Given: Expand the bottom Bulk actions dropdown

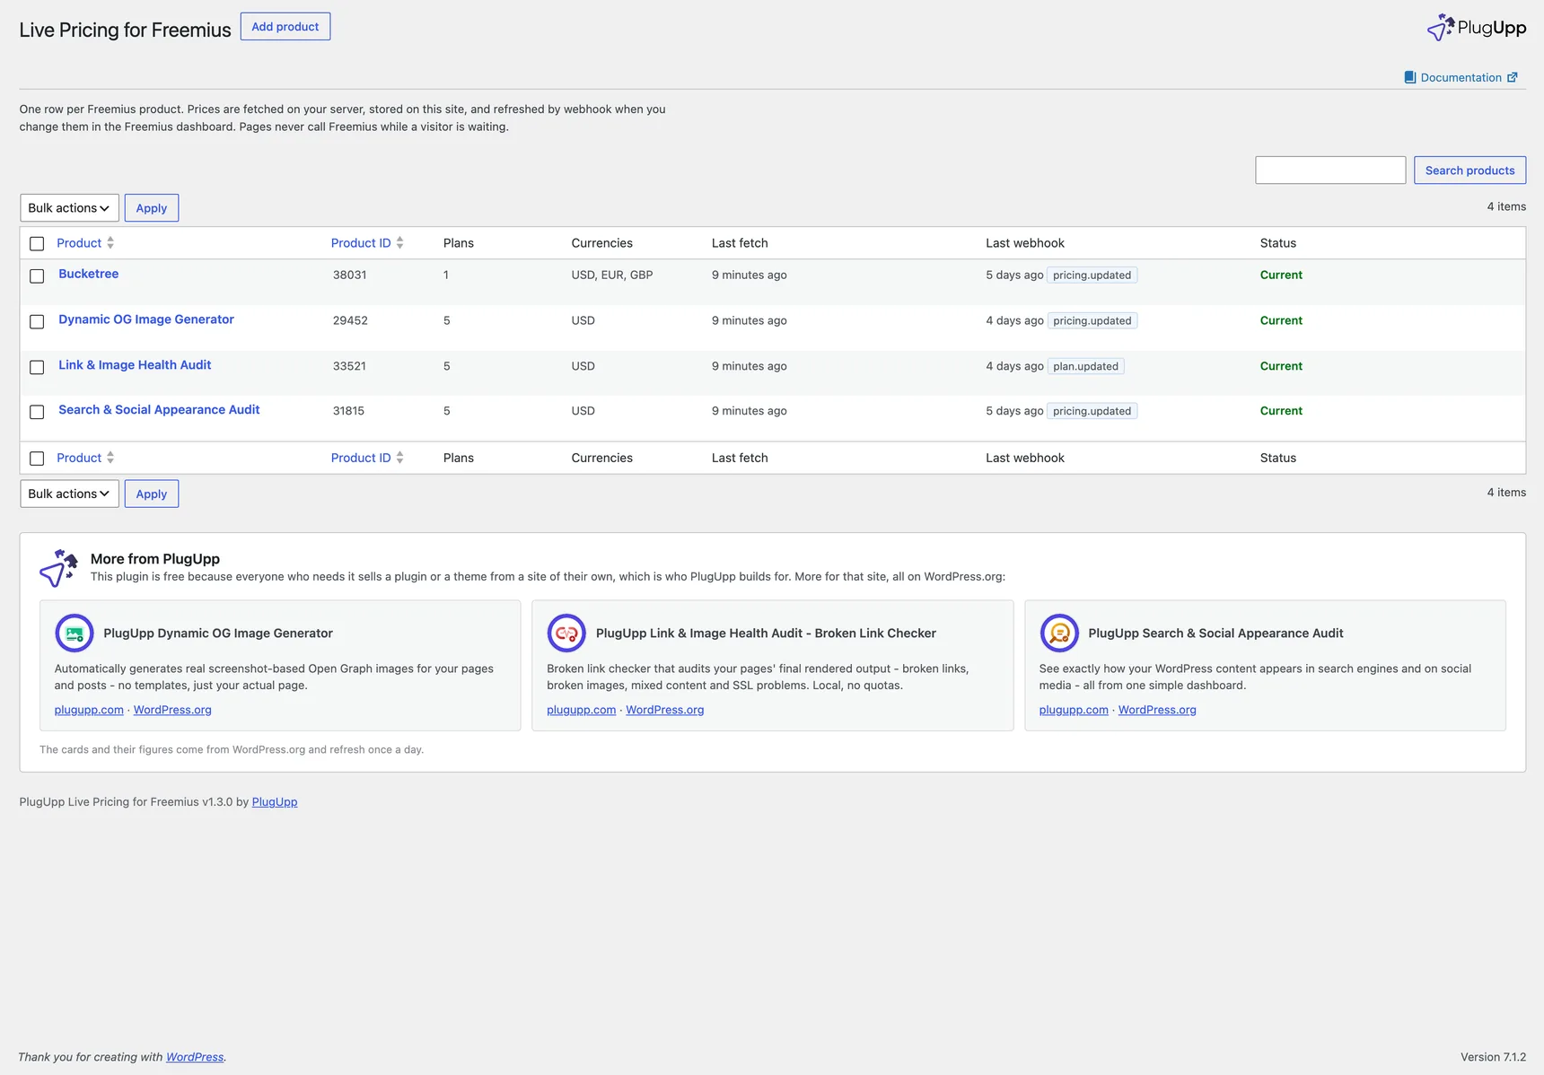Looking at the screenshot, I should click(69, 494).
